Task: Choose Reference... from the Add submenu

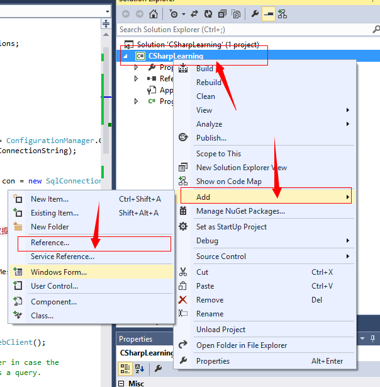Action: pyautogui.click(x=50, y=243)
